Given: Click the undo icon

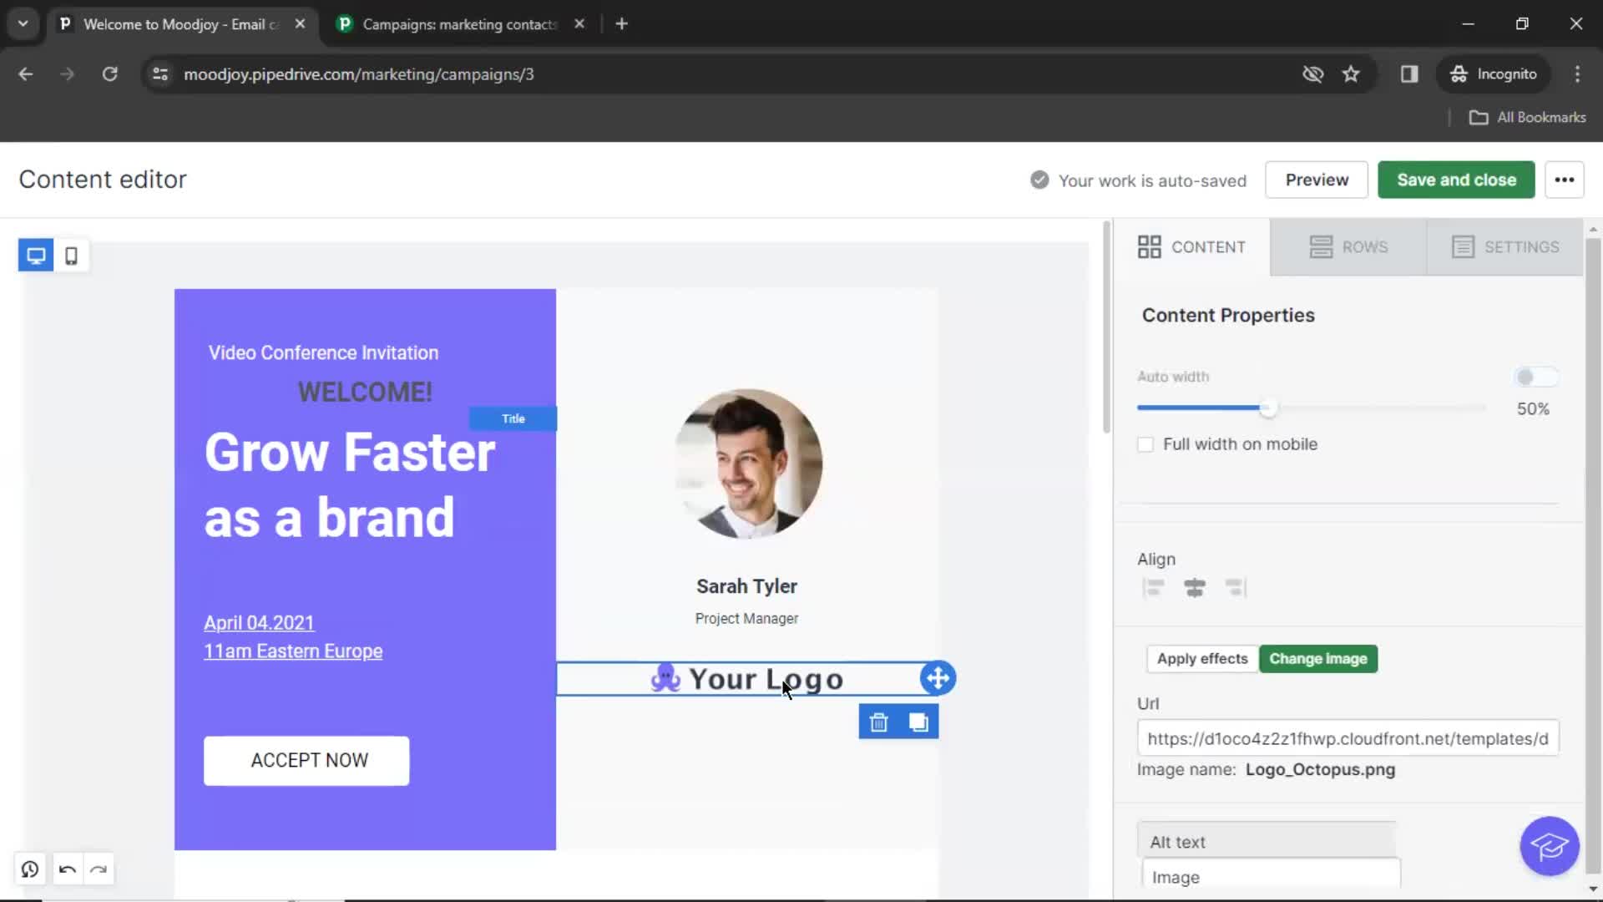Looking at the screenshot, I should (x=67, y=870).
